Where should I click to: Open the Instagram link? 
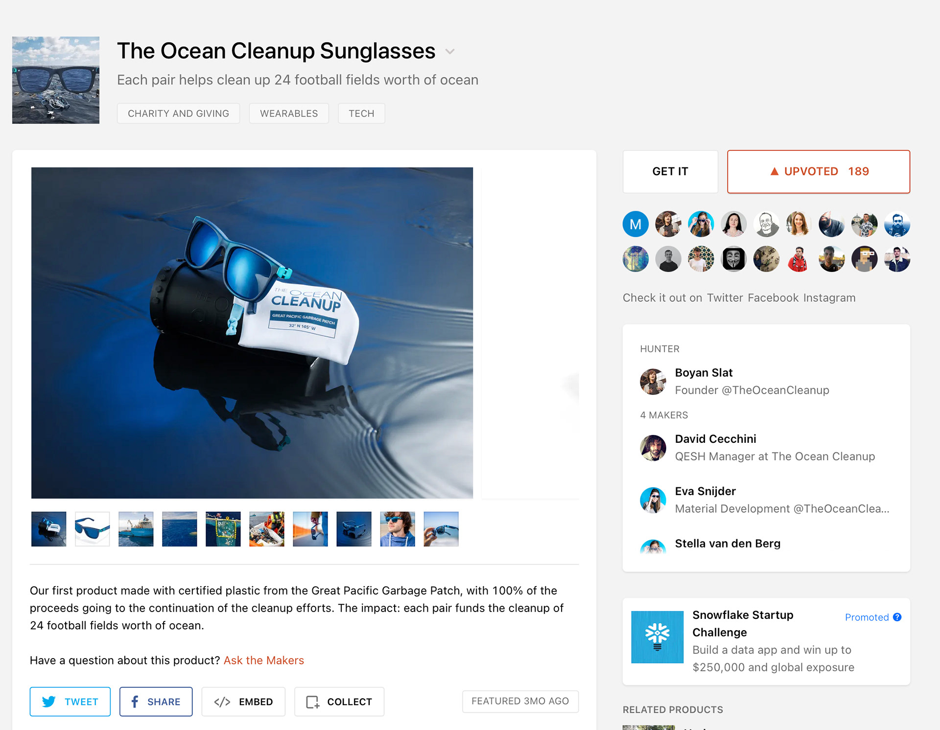tap(829, 297)
